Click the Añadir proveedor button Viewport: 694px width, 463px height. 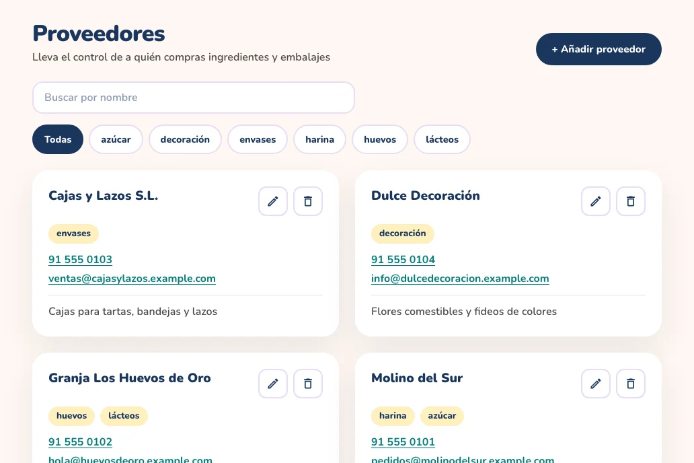point(599,49)
